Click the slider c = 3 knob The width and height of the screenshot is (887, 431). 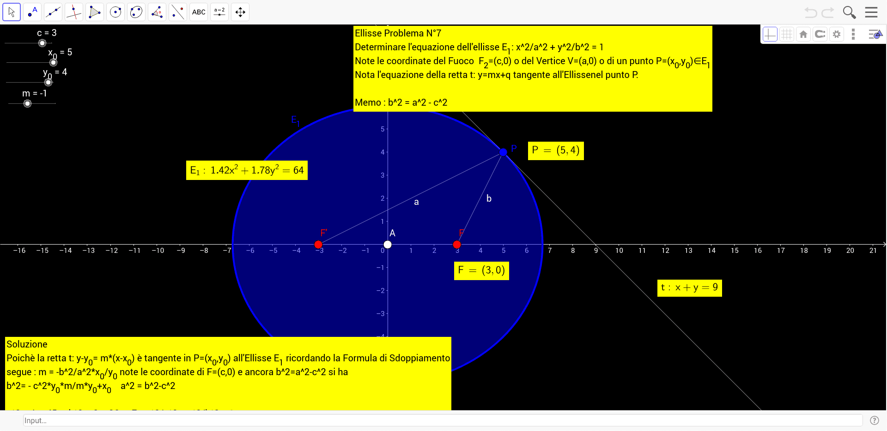click(x=42, y=43)
